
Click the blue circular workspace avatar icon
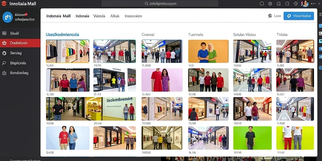(8, 17)
